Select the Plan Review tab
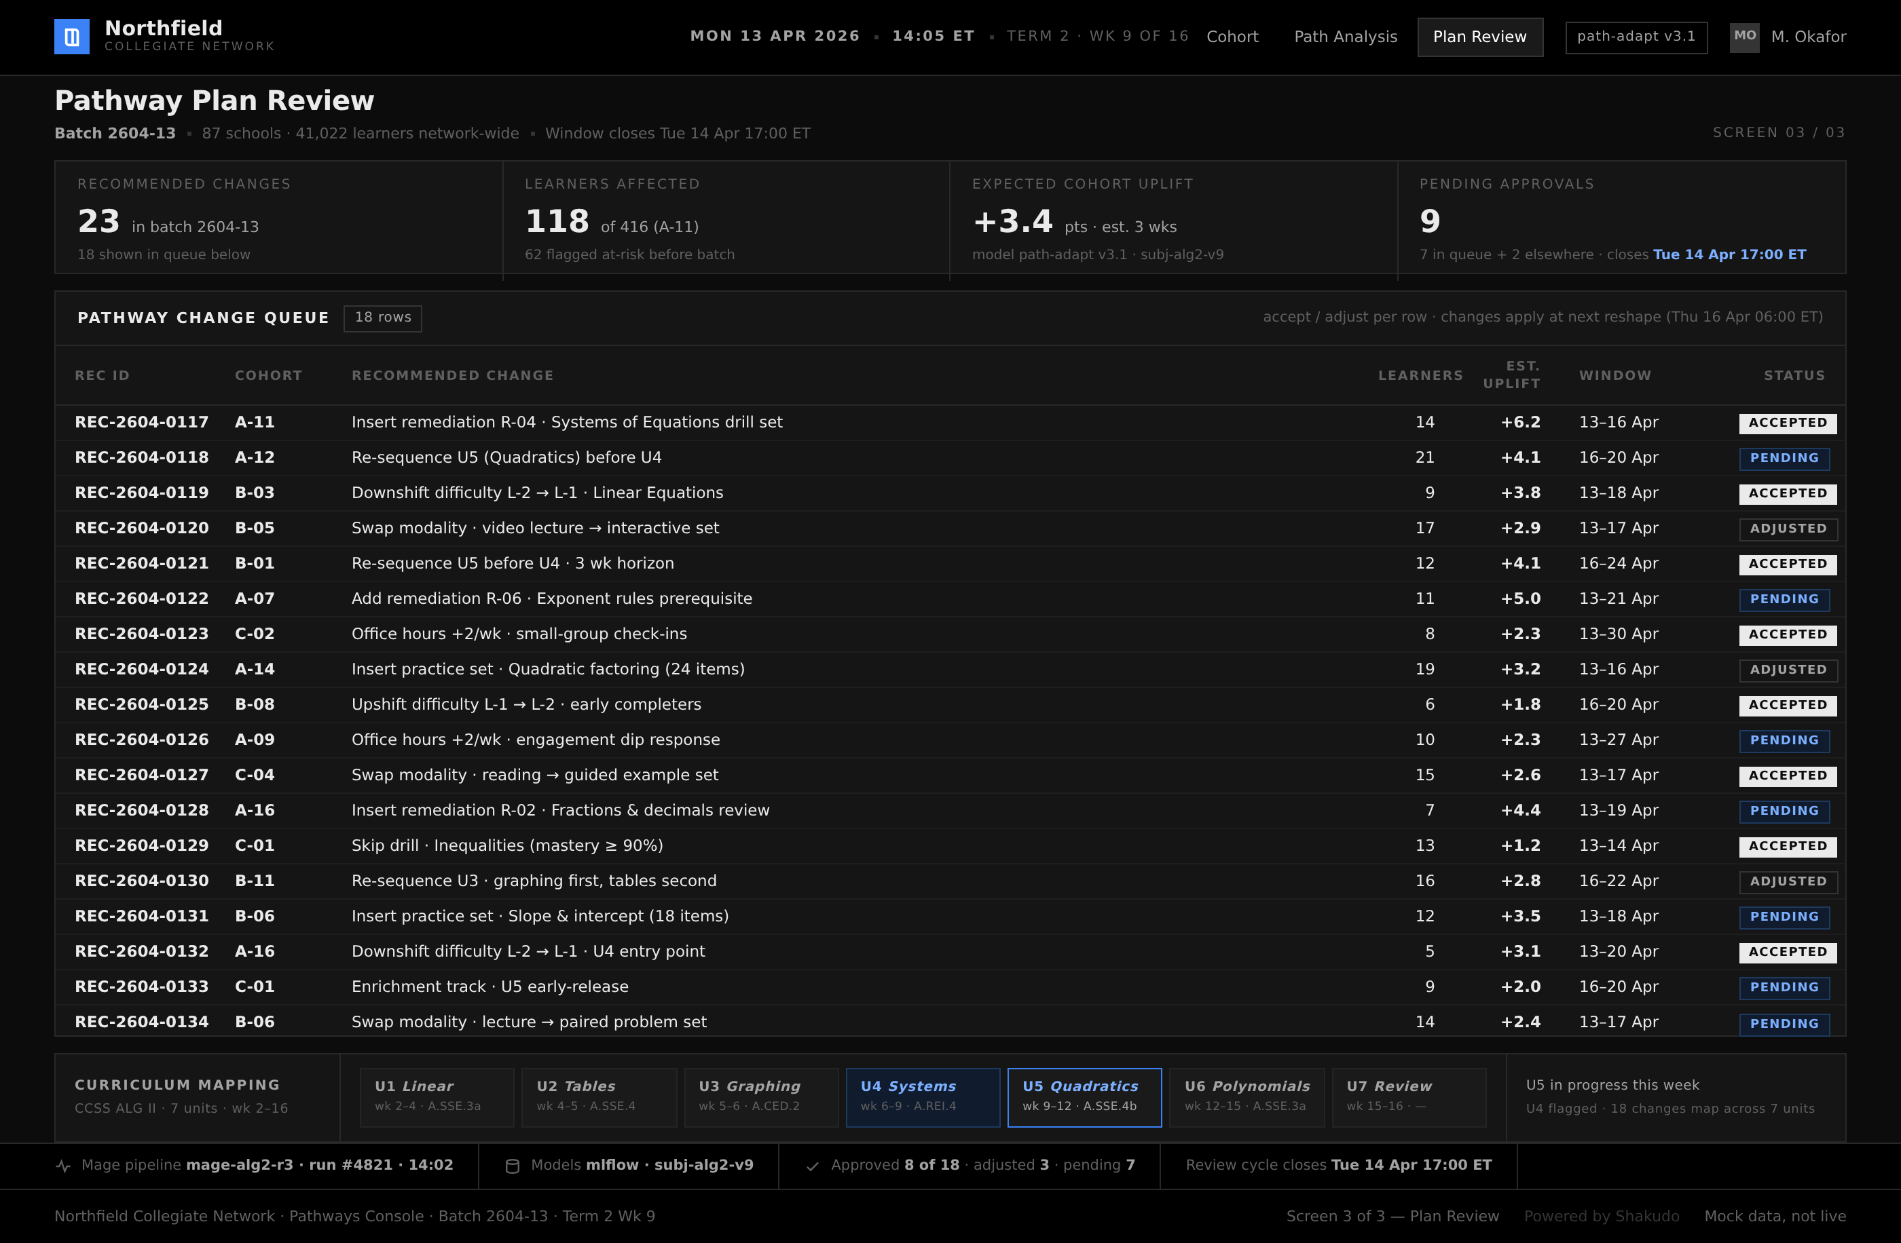 (1480, 37)
